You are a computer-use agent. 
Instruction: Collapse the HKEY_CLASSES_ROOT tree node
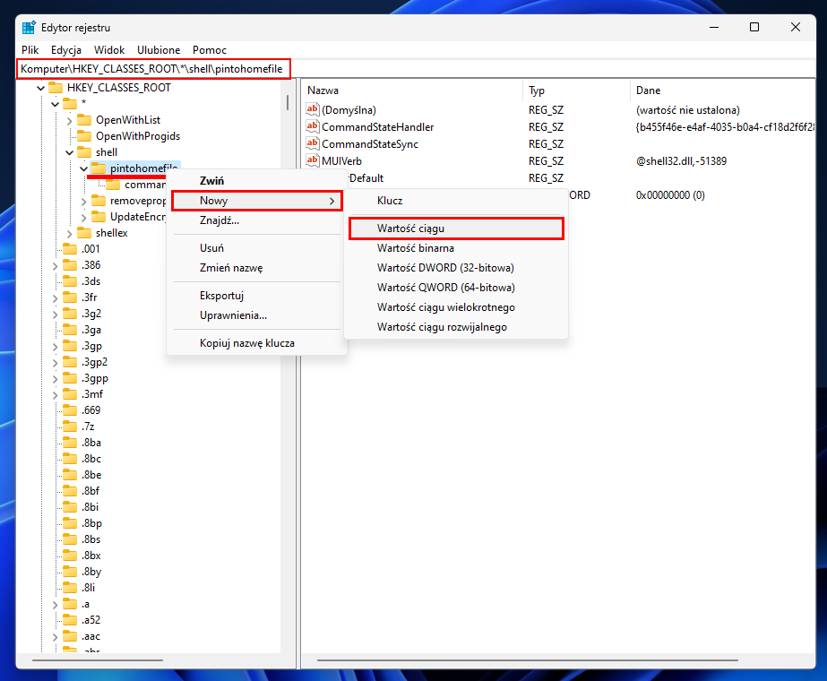pyautogui.click(x=40, y=88)
